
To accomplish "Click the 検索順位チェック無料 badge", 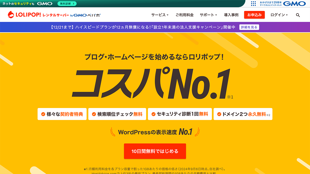I will pos(117,114).
